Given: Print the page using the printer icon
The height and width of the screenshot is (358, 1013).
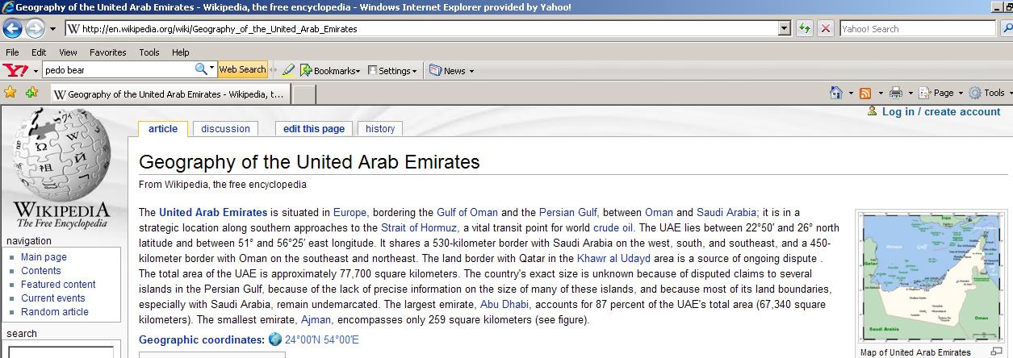Looking at the screenshot, I should (896, 93).
